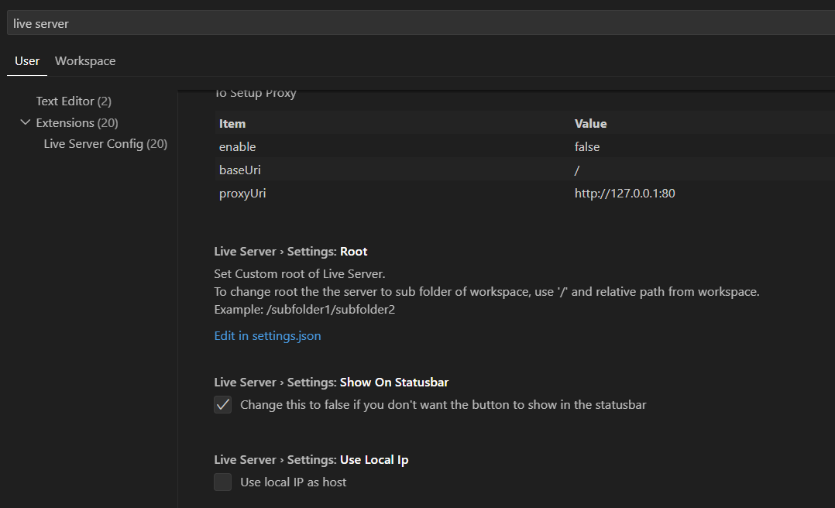Switch to the Workspace settings tab

coord(85,61)
